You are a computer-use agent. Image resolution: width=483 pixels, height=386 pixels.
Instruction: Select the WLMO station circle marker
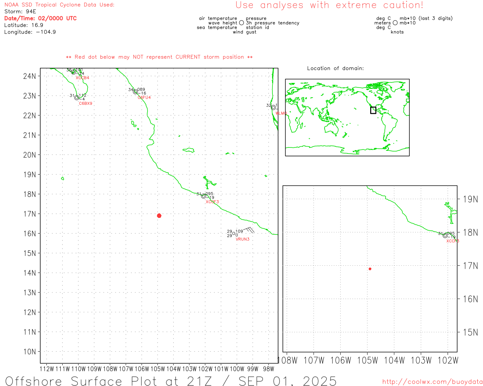273,107
